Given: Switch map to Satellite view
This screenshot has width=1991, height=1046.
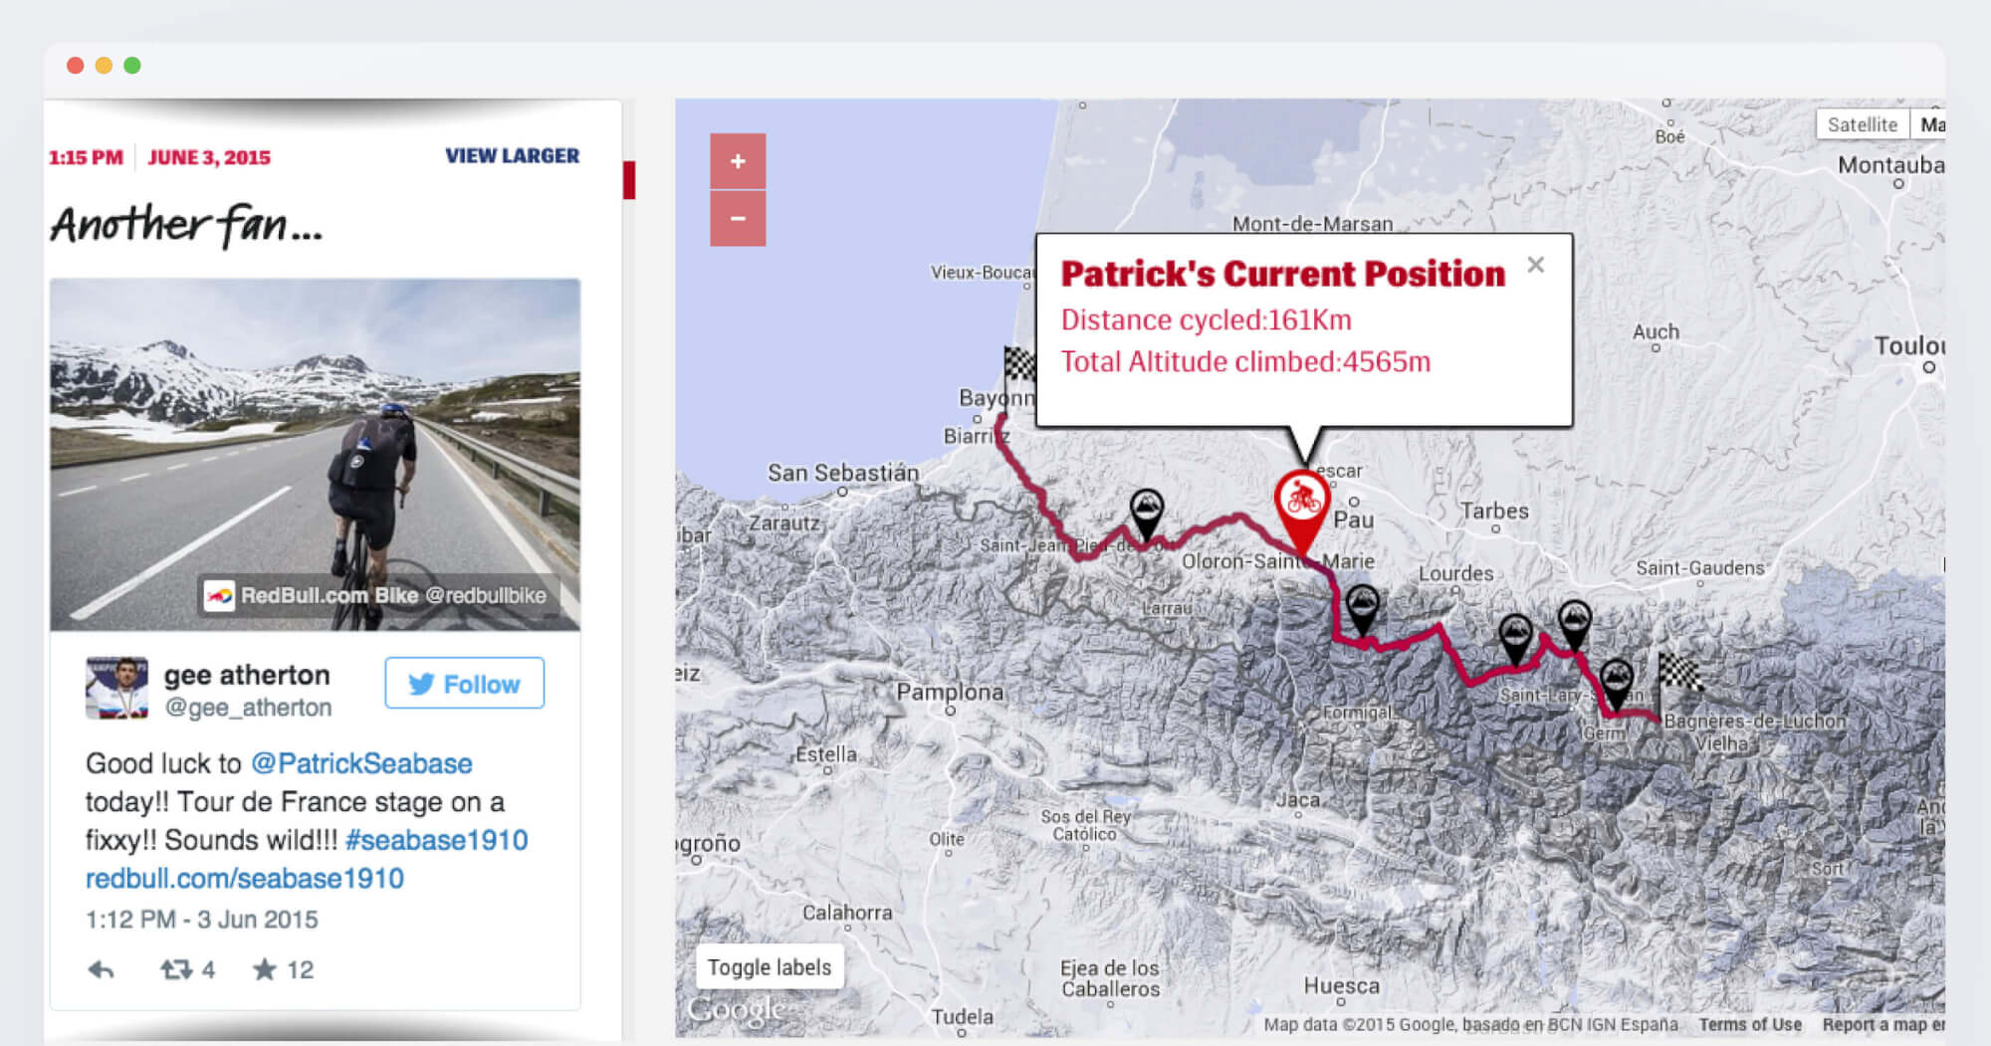Looking at the screenshot, I should [1863, 124].
